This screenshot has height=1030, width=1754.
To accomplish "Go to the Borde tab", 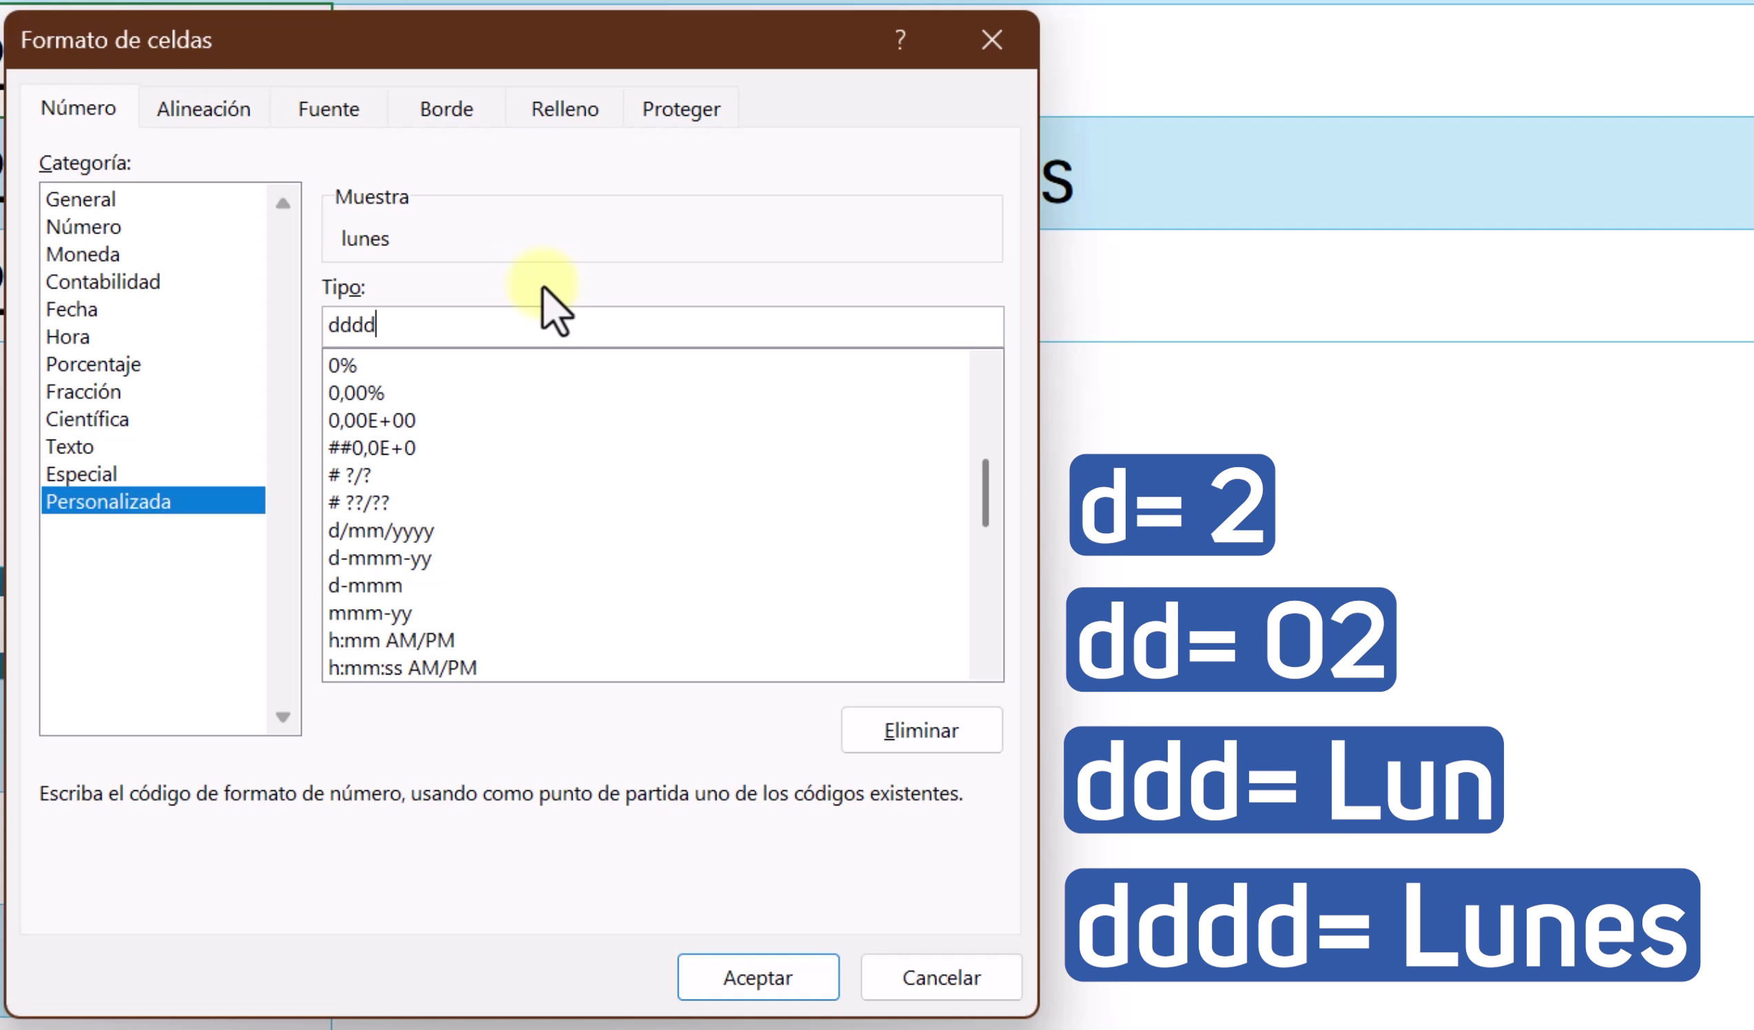I will point(446,109).
